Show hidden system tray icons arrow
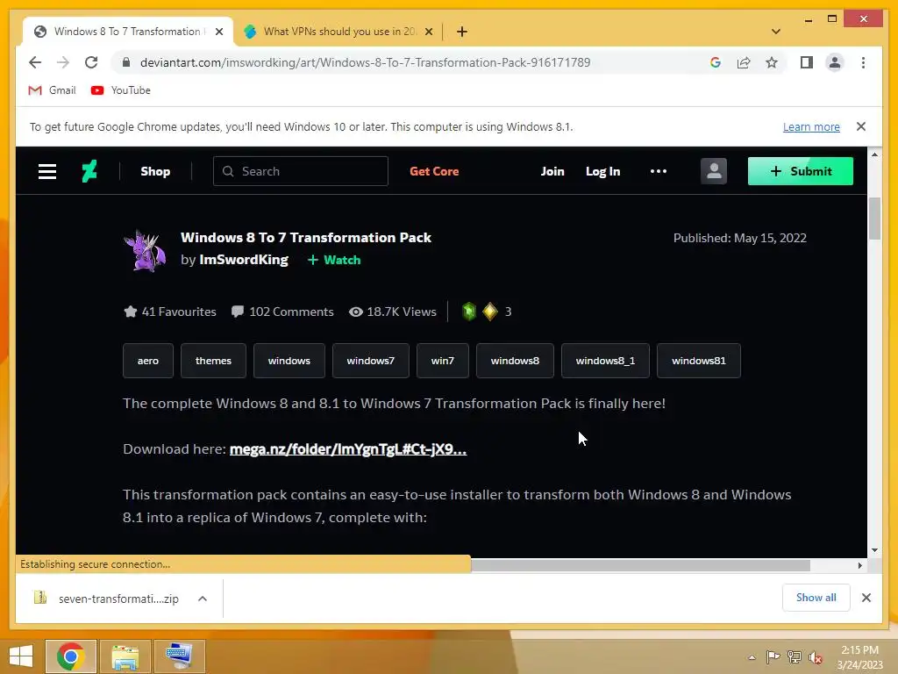Screen dimensions: 898x674 (x=752, y=657)
